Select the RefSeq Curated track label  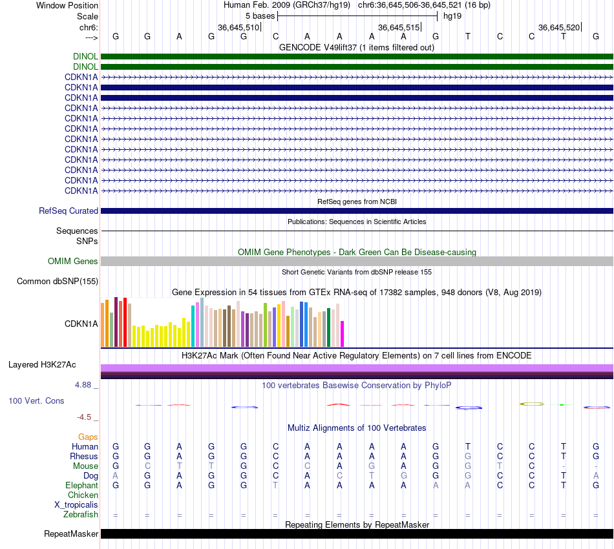click(69, 211)
